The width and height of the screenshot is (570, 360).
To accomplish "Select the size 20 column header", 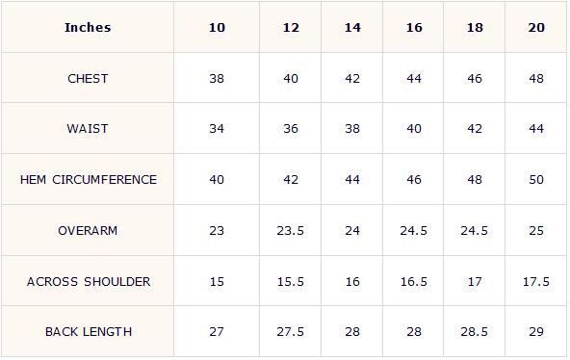I will click(x=536, y=28).
